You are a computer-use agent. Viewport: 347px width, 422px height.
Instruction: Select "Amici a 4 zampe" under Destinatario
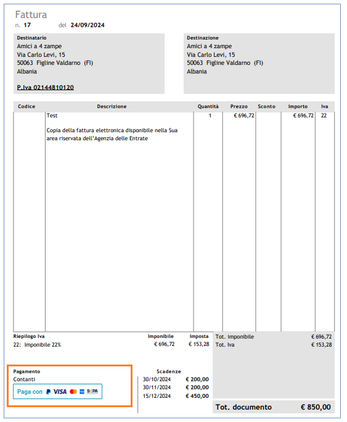point(39,46)
